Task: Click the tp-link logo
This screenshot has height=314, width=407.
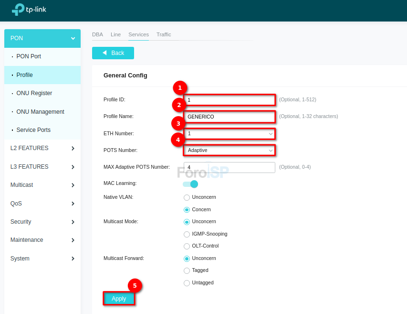Action: click(29, 10)
